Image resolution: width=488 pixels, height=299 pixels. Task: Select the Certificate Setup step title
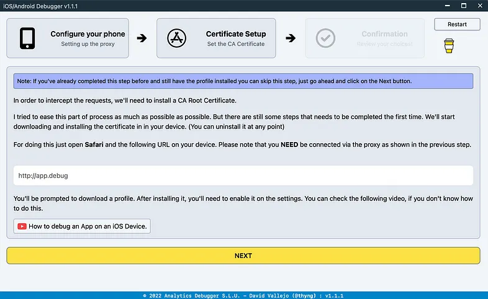click(235, 34)
